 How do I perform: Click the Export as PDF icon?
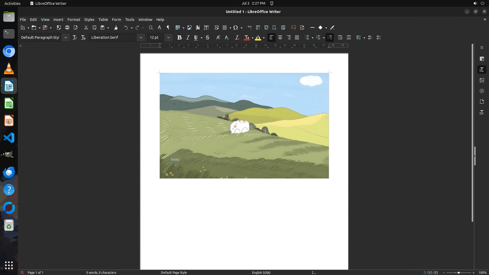click(59, 28)
